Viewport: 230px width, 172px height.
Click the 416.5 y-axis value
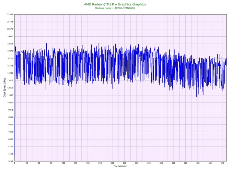11,154
